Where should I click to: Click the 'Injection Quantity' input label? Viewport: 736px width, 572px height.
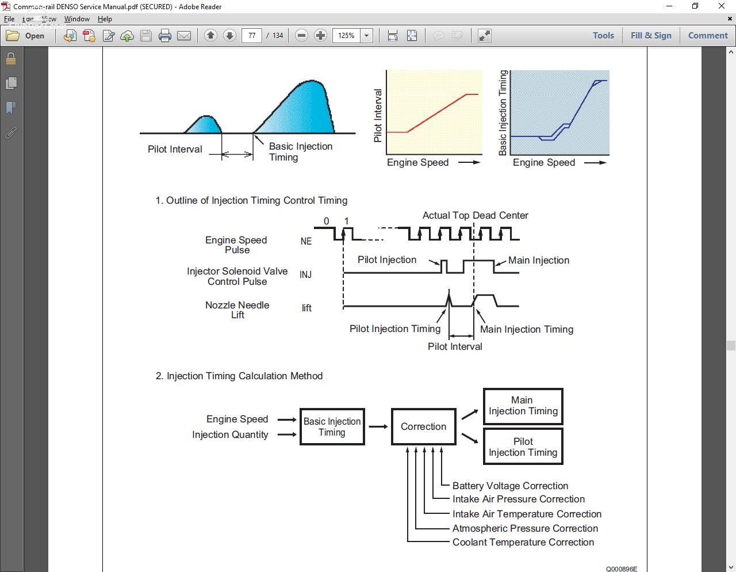[x=230, y=434]
